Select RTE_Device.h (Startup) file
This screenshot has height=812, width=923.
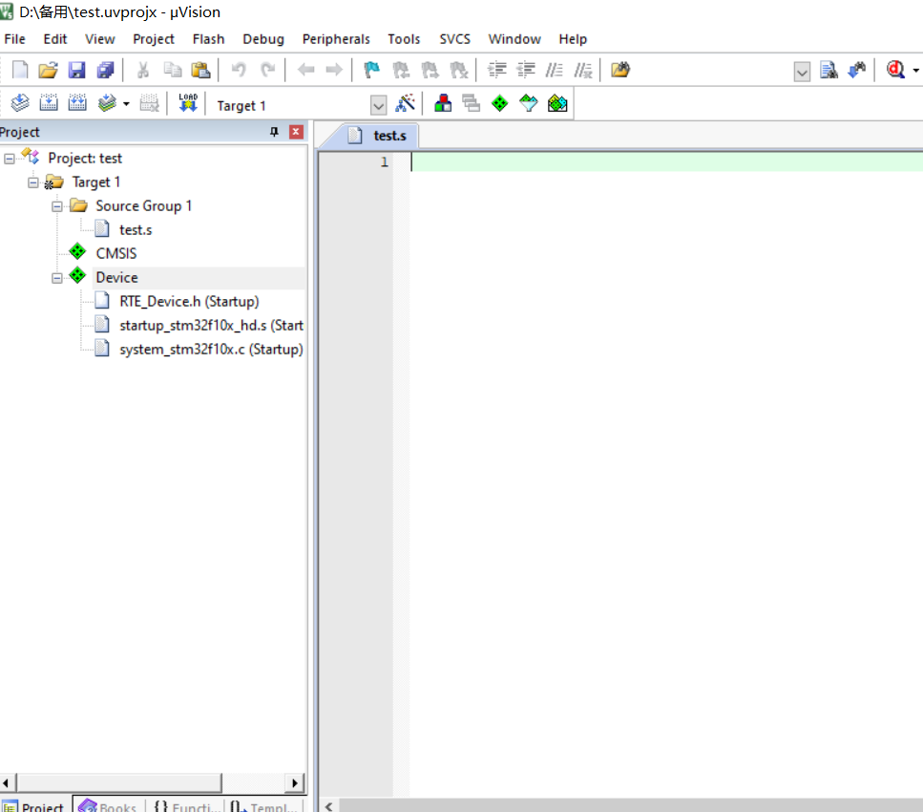189,302
